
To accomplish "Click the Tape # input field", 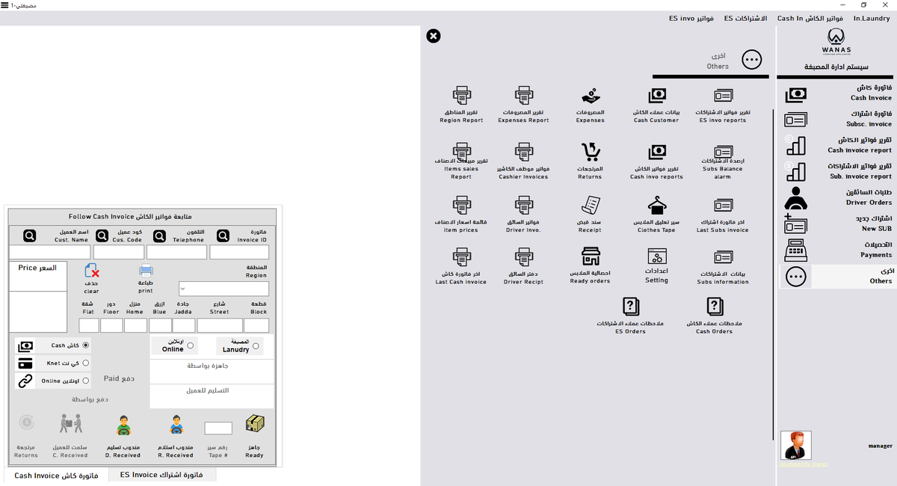I will pos(218,428).
